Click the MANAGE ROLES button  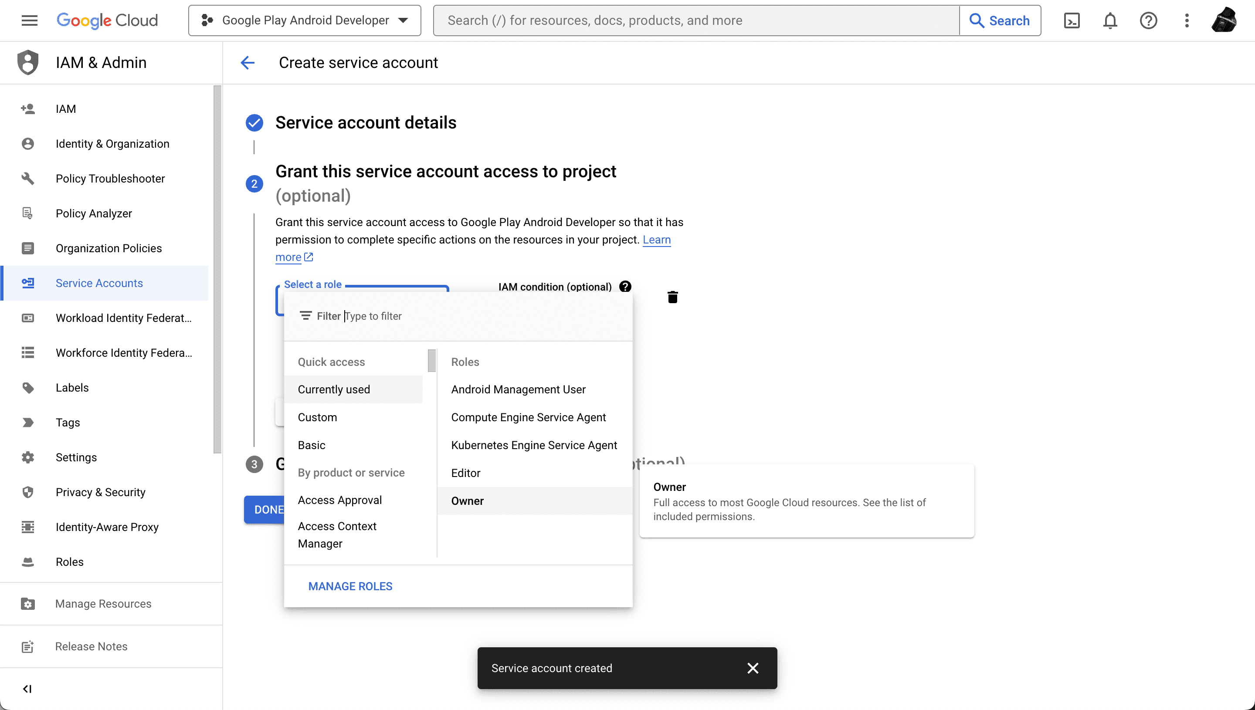pyautogui.click(x=350, y=586)
